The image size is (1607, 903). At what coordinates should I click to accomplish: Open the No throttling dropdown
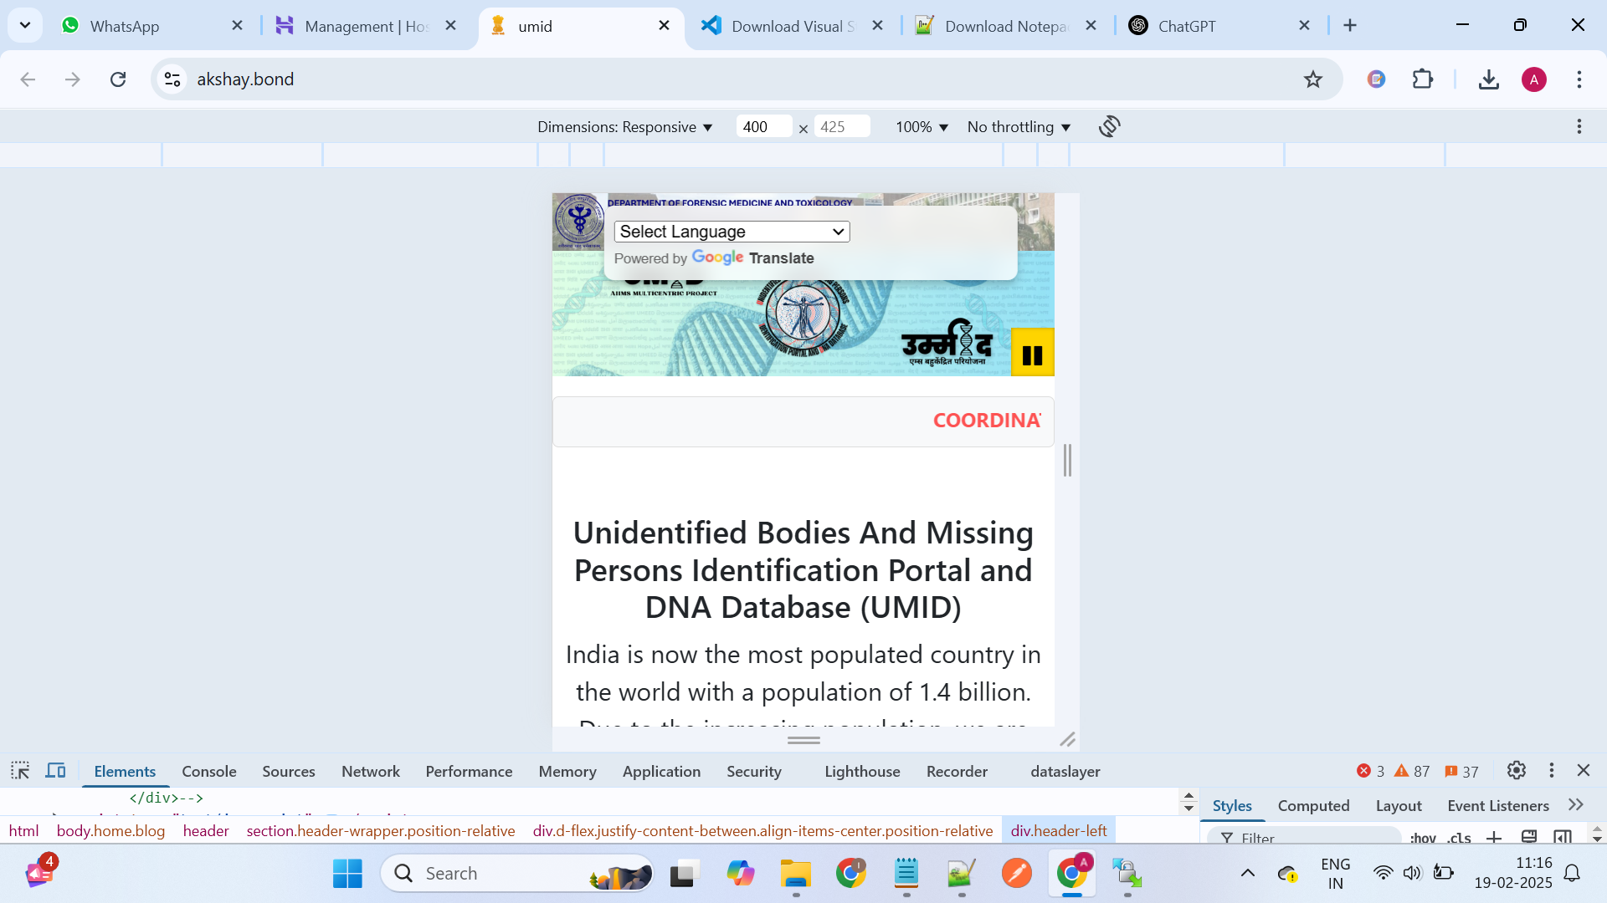point(1019,127)
